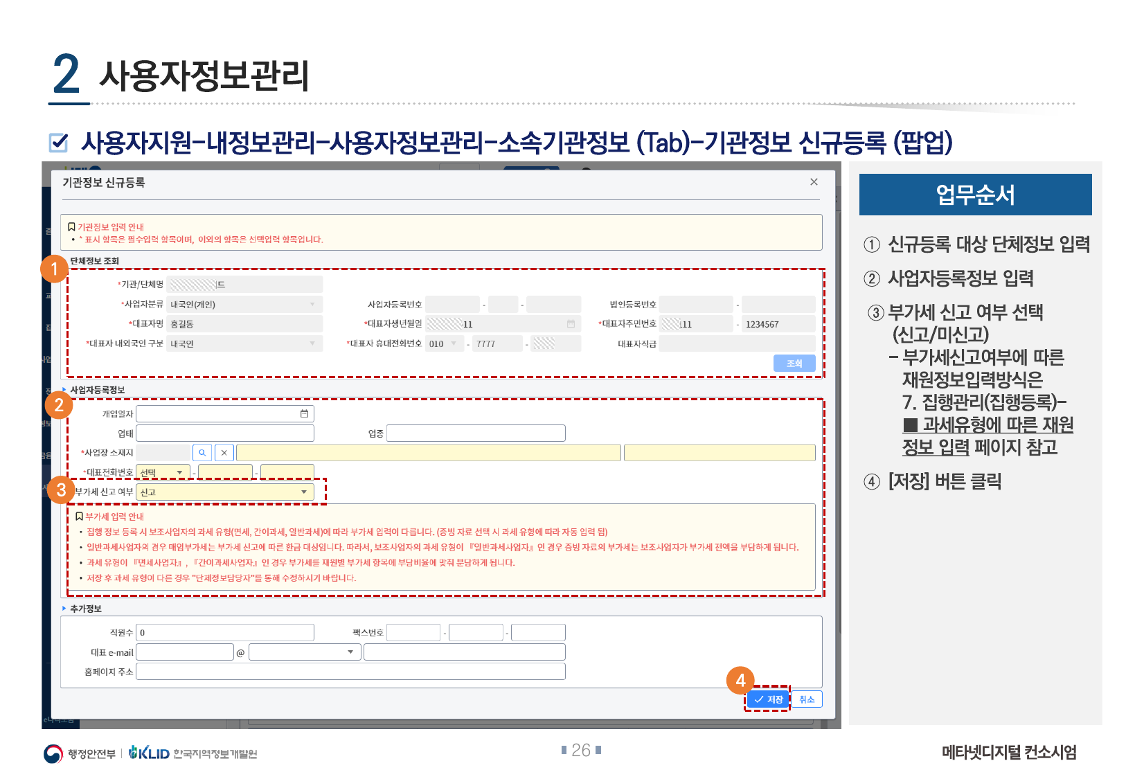1126x779 pixels.
Task: Click the 업종 input field
Action: coord(476,433)
